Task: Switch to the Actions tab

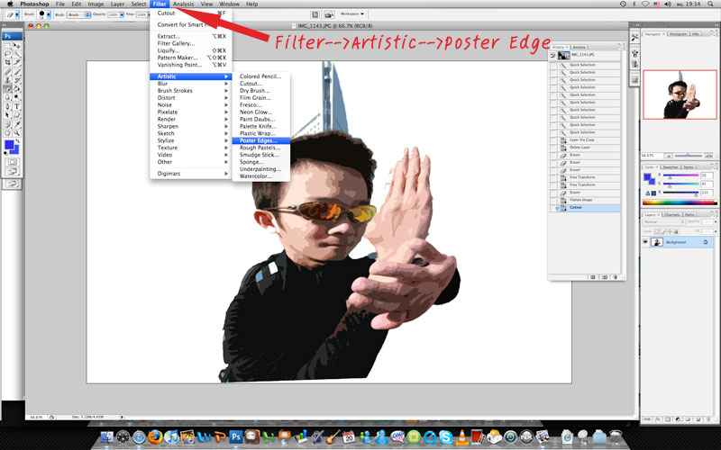Action: coord(580,47)
